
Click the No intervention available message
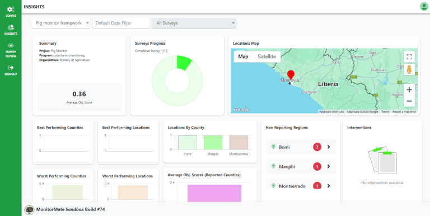tap(382, 183)
